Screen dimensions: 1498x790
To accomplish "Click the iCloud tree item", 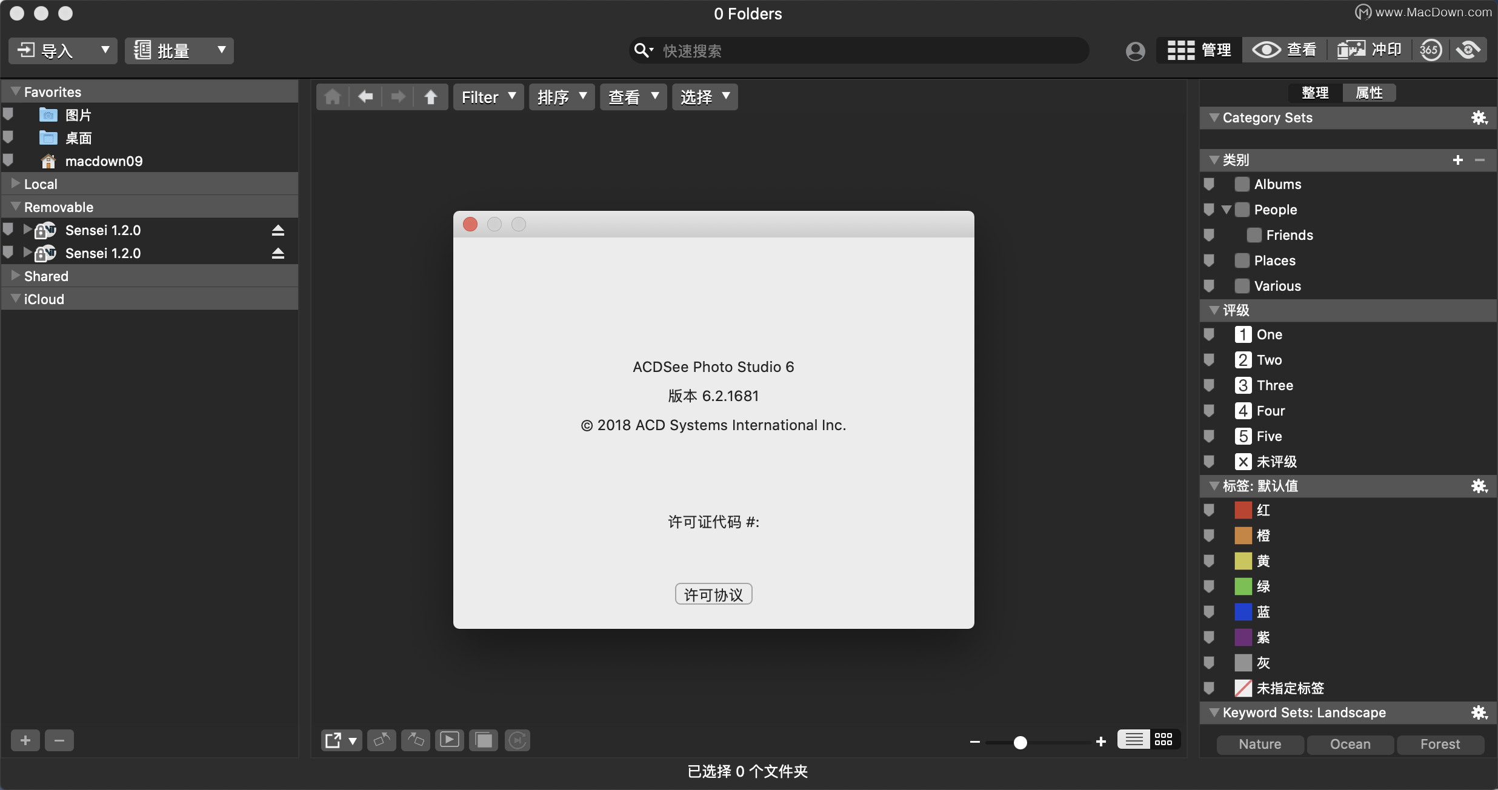I will tap(45, 299).
